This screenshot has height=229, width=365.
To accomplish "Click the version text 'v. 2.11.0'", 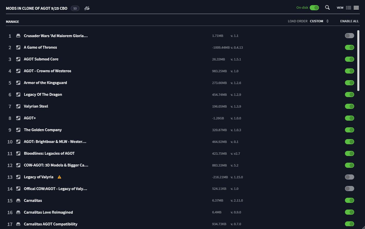I will coord(237,201).
